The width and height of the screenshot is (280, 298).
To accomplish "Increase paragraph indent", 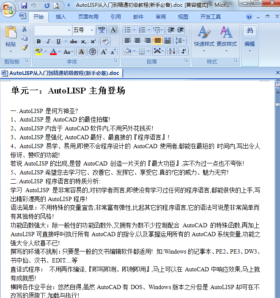I will pos(180,30).
